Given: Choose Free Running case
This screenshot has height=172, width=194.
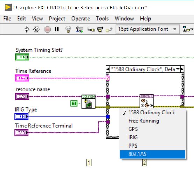Looking at the screenshot, I should coord(152,121).
